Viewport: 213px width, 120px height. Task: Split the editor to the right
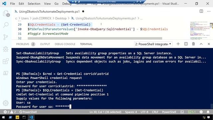click(x=201, y=11)
